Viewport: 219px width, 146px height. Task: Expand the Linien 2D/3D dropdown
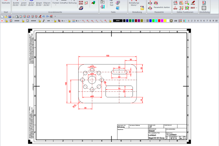24,4
